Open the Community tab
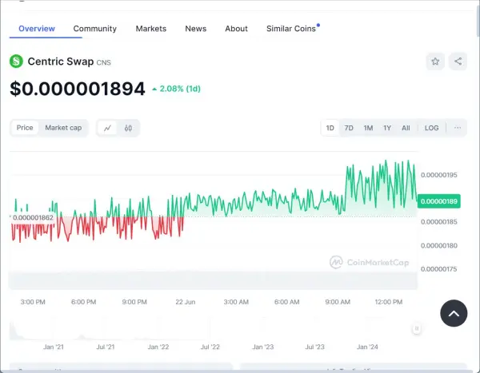The height and width of the screenshot is (373, 480). [94, 29]
